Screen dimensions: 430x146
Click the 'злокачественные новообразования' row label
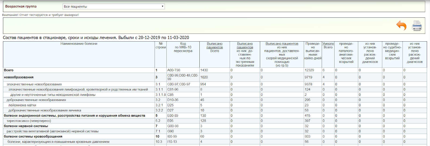pos(34,84)
